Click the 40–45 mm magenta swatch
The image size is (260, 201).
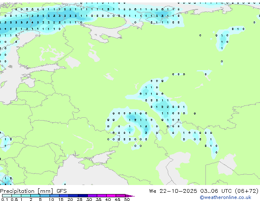(111, 196)
